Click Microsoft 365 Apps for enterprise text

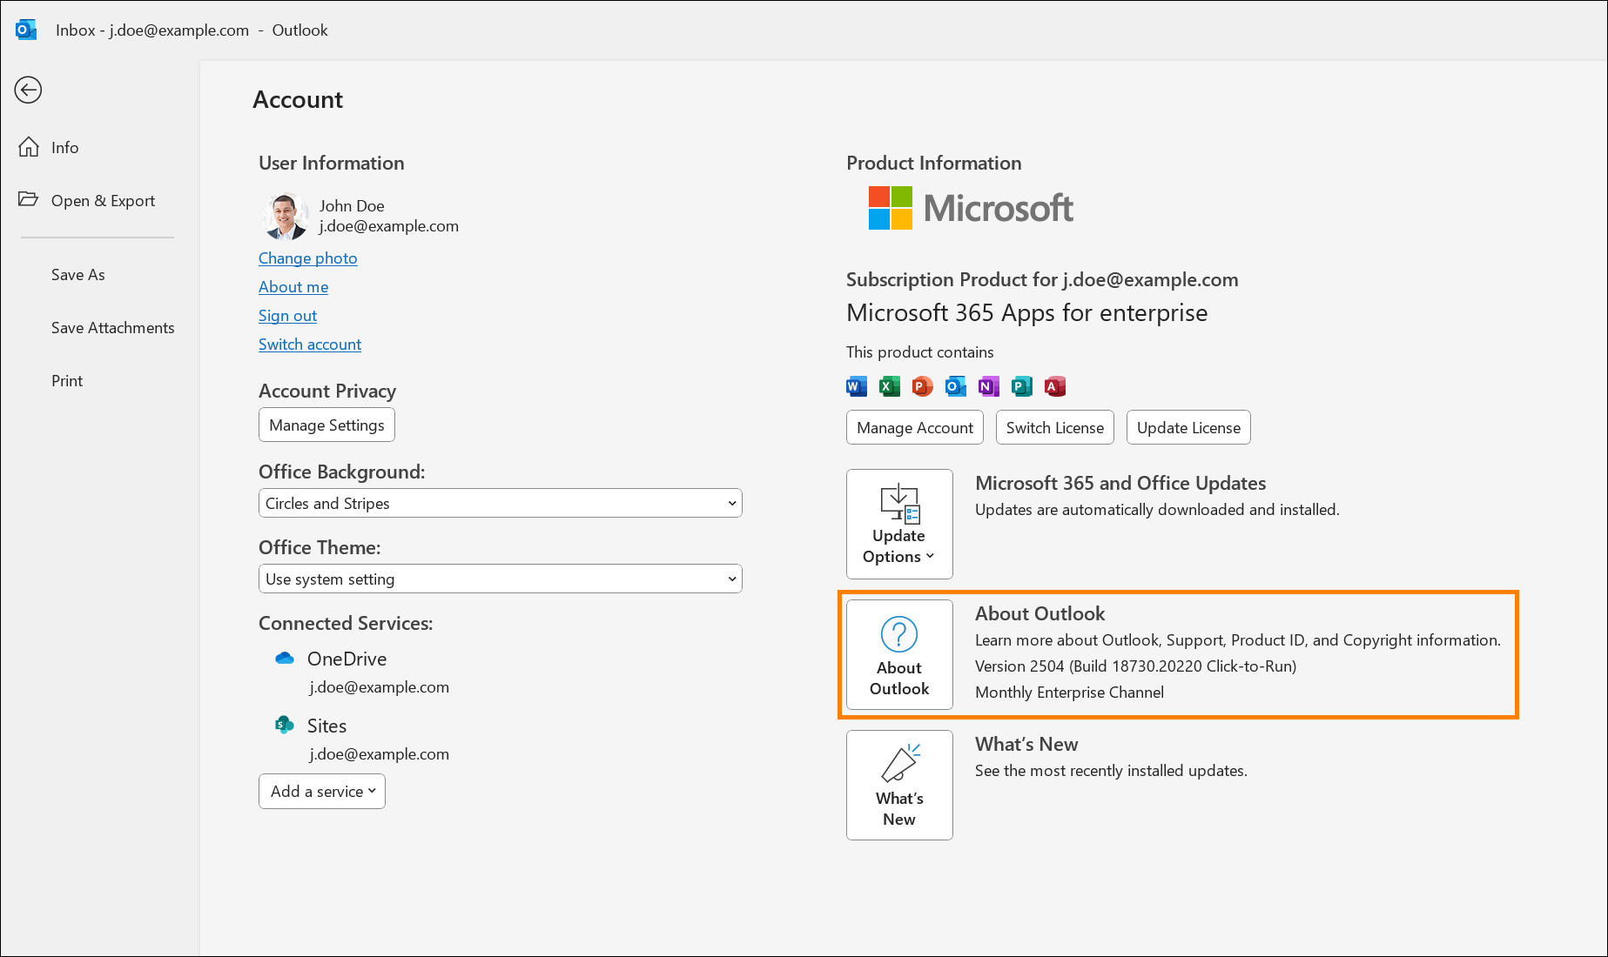(1026, 313)
